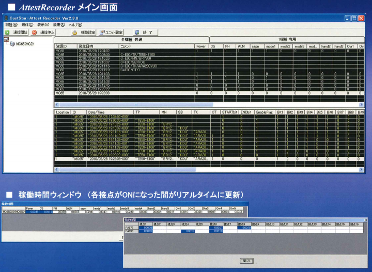
Task: Click the TK column header
Action: (200, 113)
